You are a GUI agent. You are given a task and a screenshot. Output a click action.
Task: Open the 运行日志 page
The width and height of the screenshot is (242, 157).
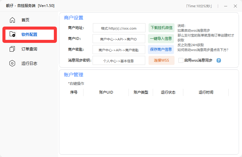coord(29,63)
